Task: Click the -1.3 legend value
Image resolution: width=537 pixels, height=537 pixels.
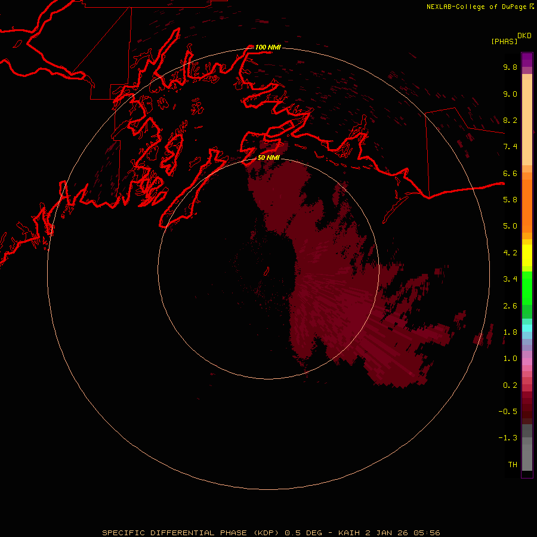Action: (x=508, y=438)
